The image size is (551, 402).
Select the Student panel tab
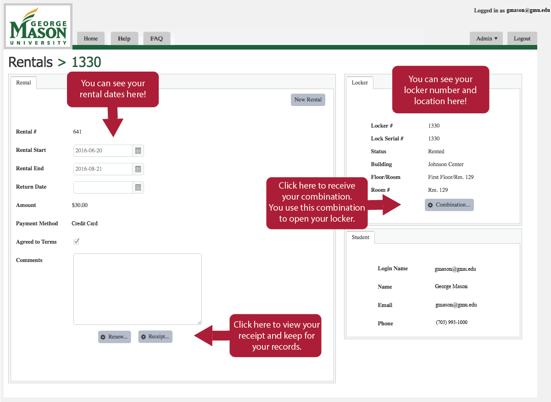tap(360, 237)
